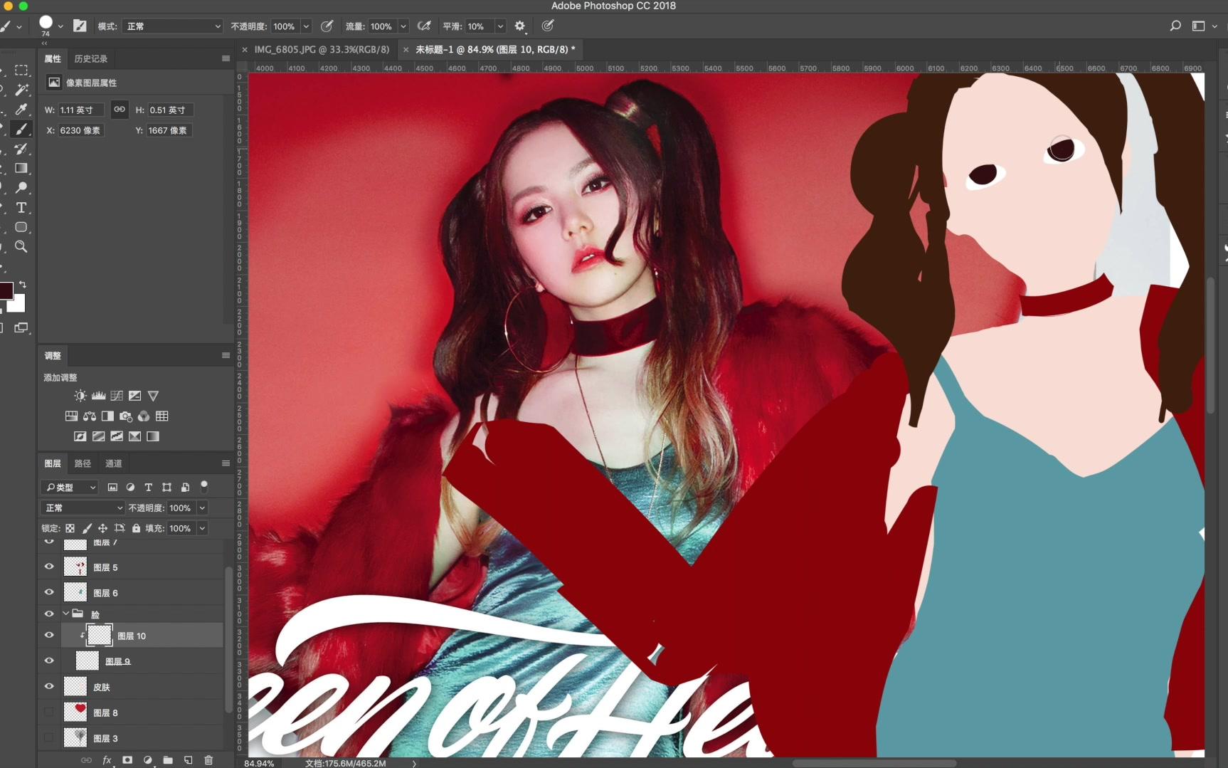Add Invert adjustment
This screenshot has width=1228, height=768.
(x=80, y=436)
